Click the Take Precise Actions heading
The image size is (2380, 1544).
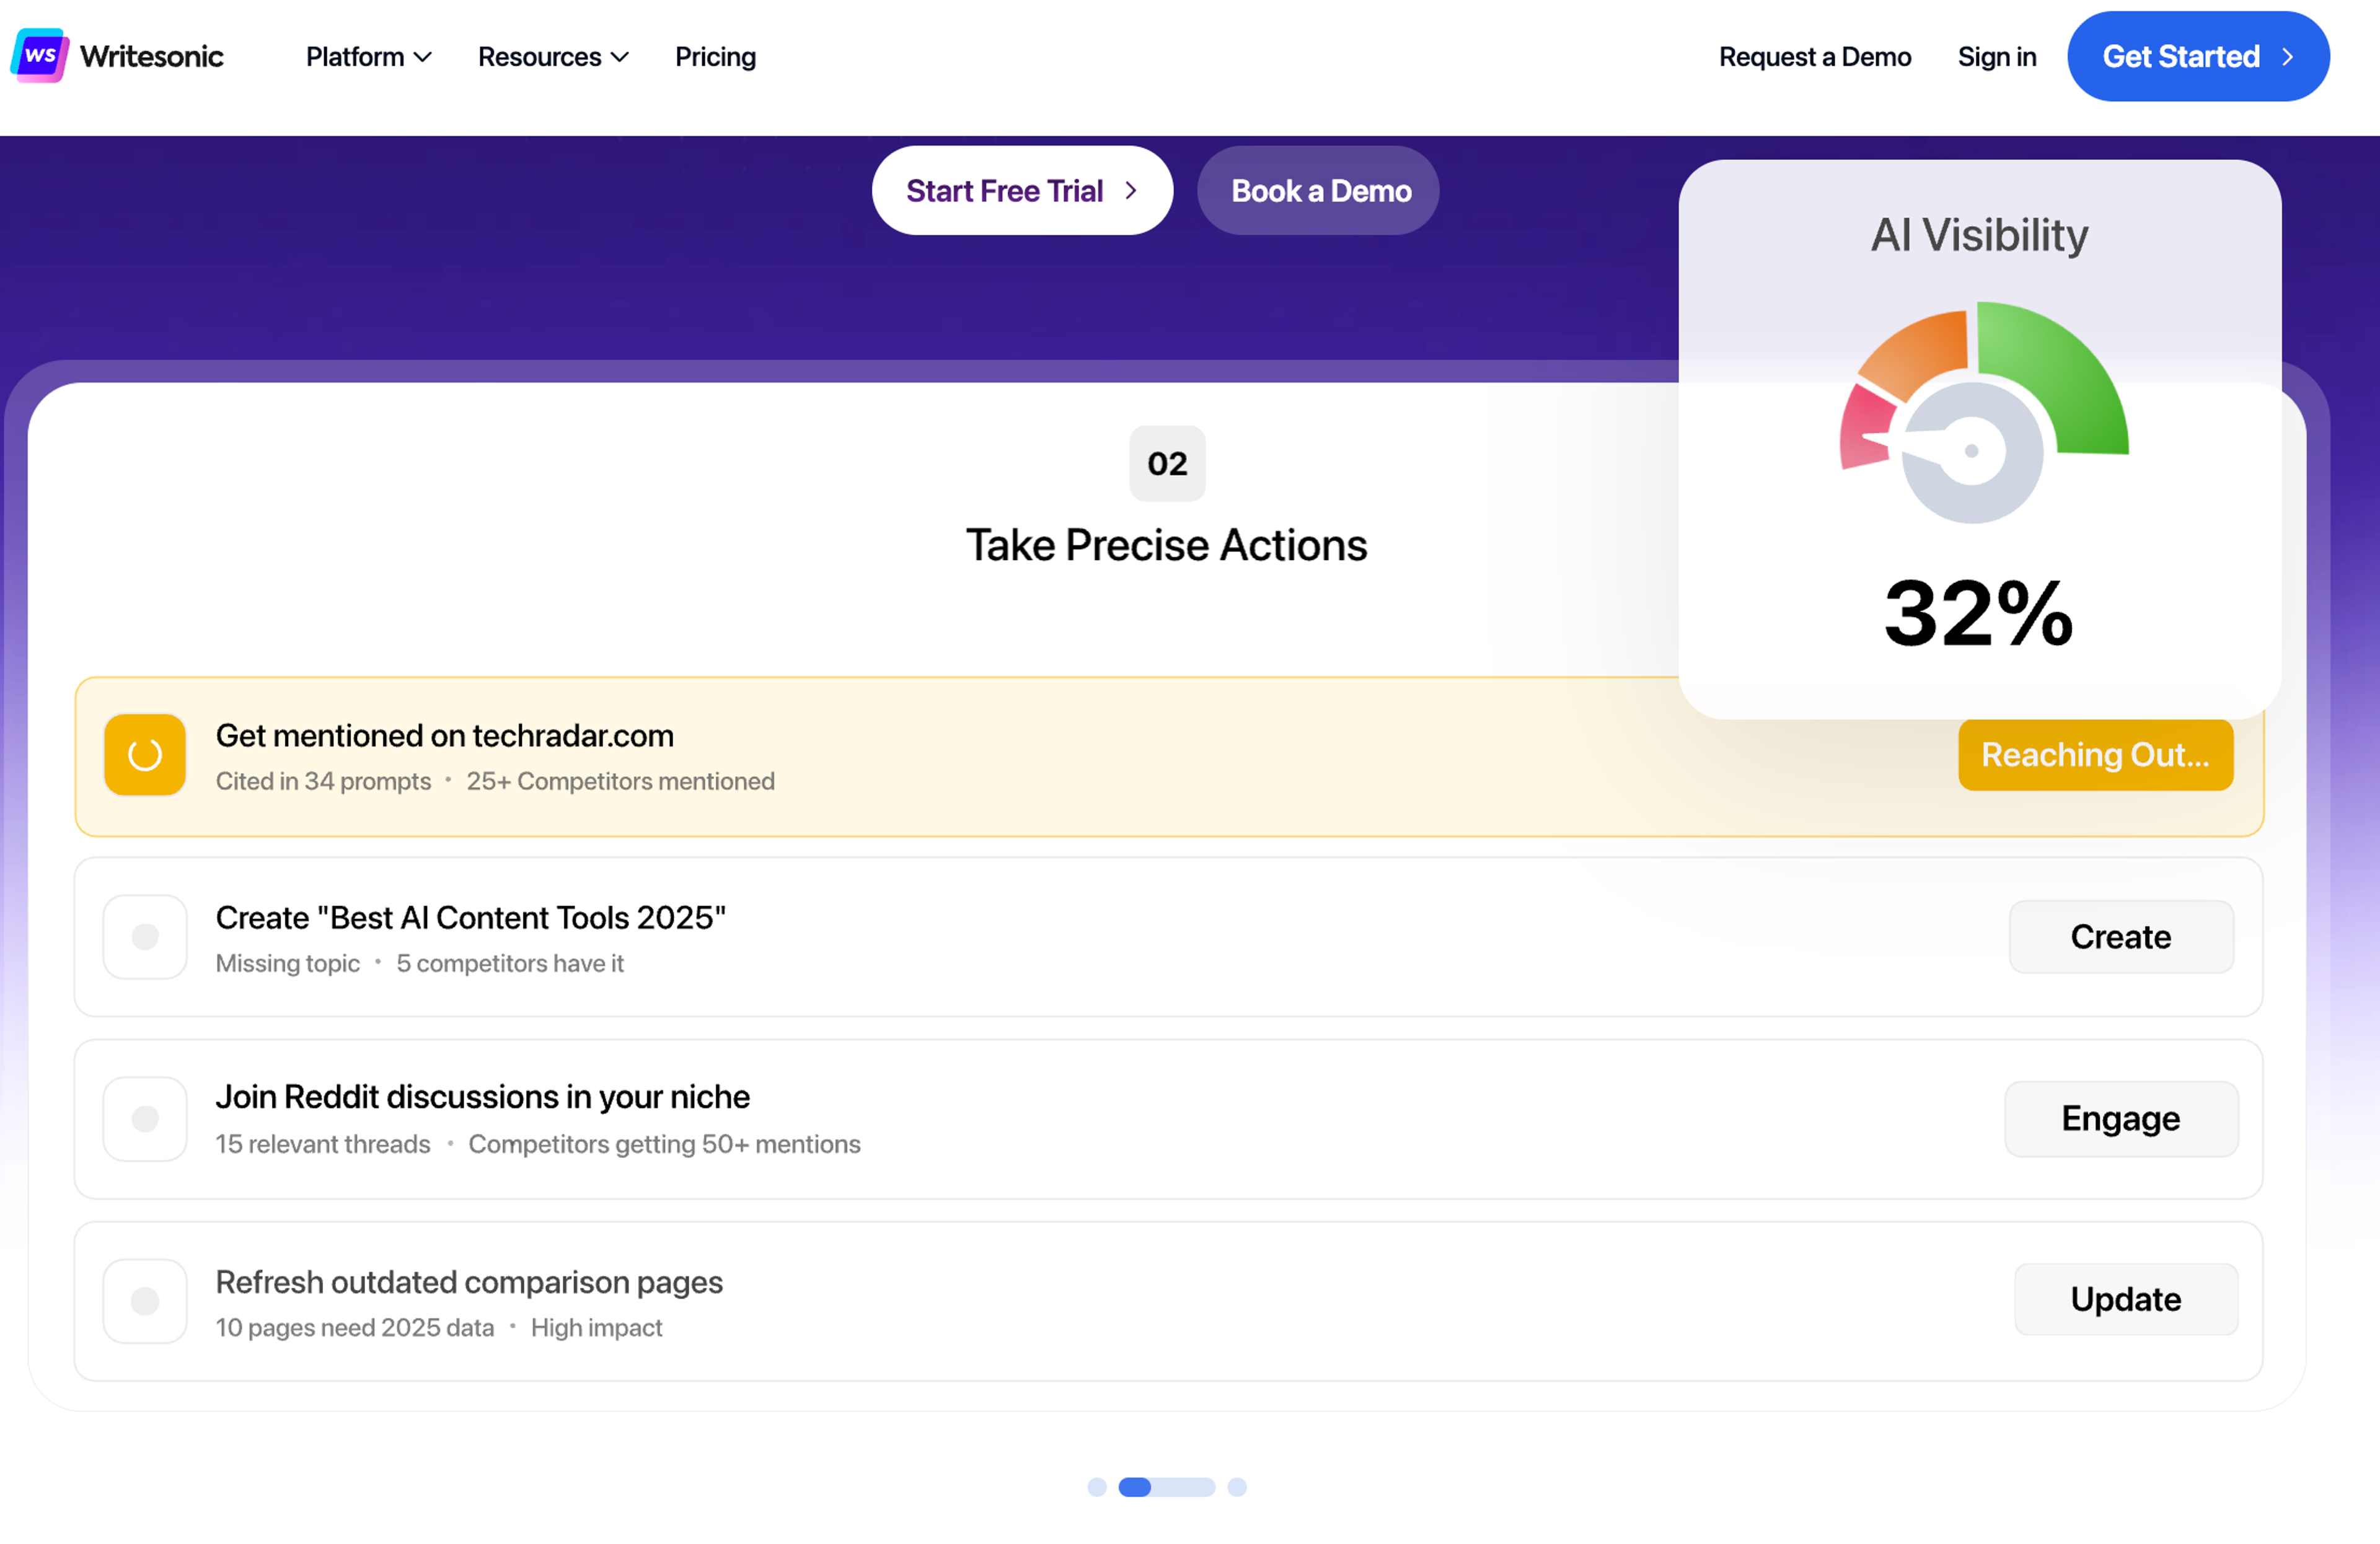[x=1166, y=546]
